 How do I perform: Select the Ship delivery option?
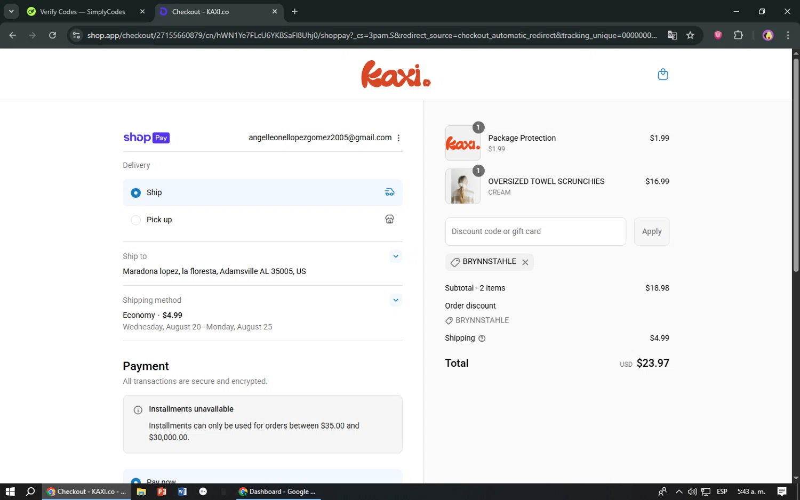[x=262, y=192]
